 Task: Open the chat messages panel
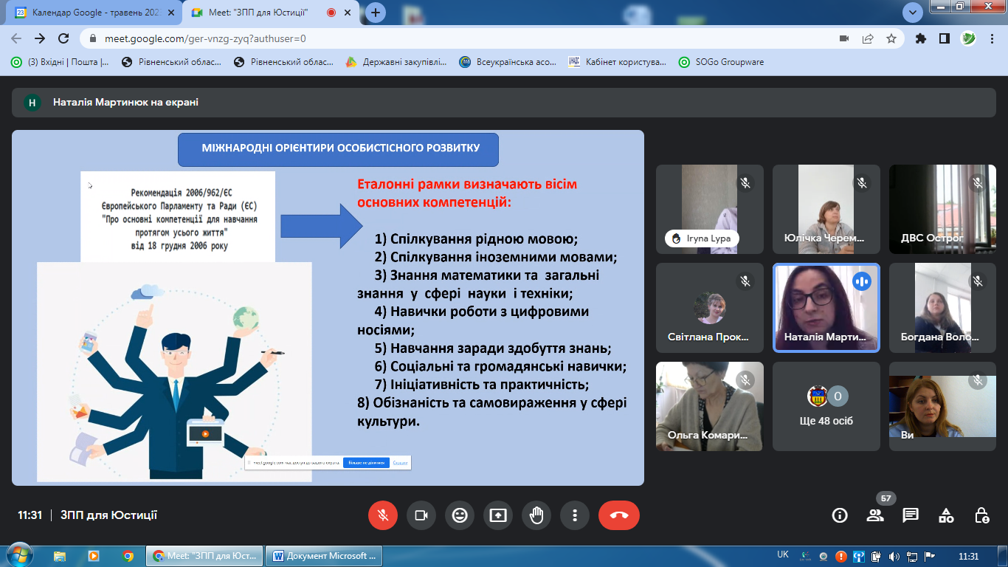click(x=911, y=515)
